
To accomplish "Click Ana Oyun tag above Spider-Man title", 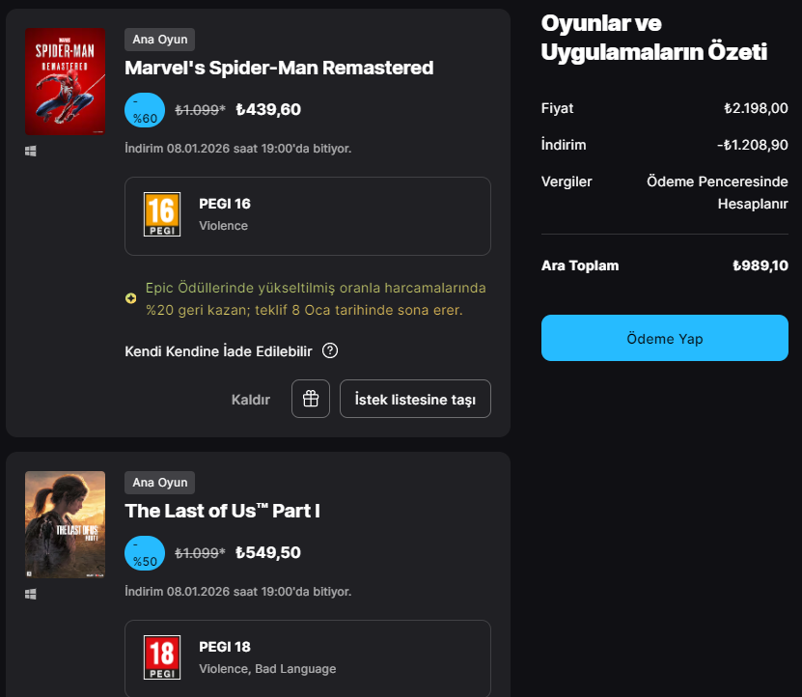I will (x=159, y=40).
